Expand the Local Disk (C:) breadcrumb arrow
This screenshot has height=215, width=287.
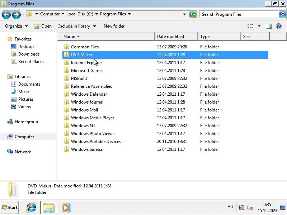[x=97, y=14]
